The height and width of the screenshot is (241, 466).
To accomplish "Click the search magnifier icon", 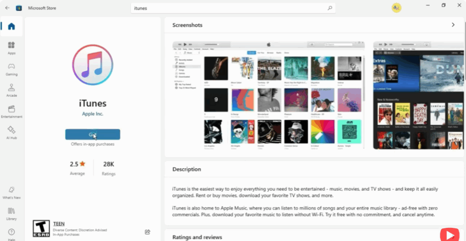I will coord(330,8).
